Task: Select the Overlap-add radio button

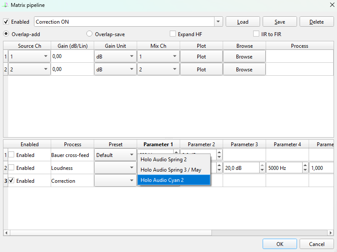Action: 6,34
